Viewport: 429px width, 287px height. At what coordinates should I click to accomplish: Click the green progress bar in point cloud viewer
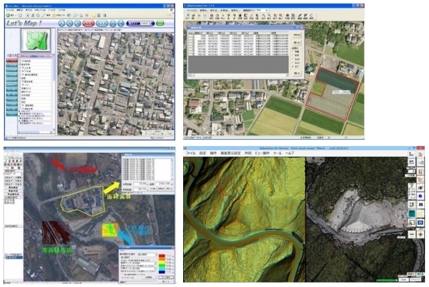pyautogui.click(x=386, y=280)
